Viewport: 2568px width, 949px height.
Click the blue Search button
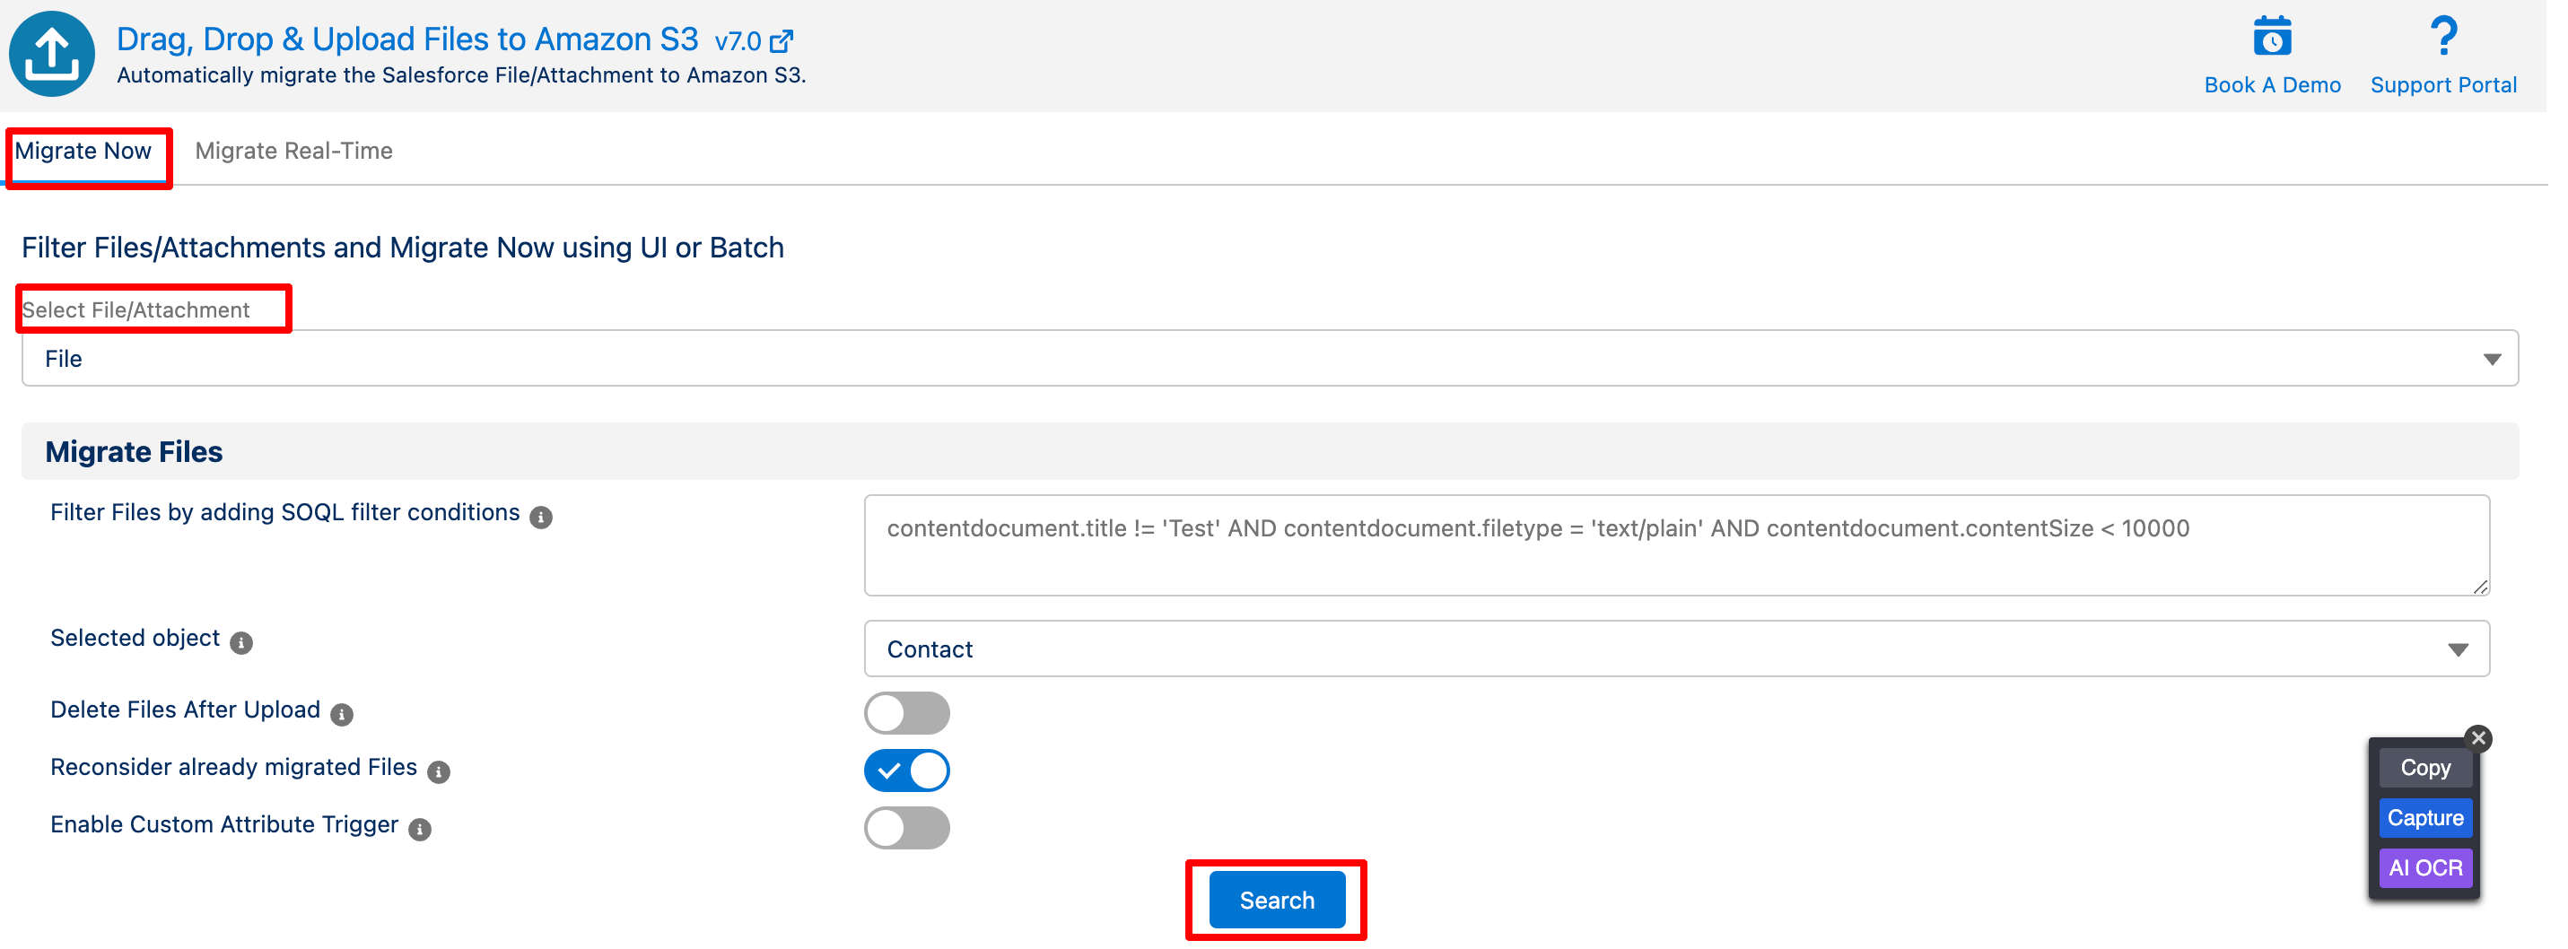(1277, 901)
